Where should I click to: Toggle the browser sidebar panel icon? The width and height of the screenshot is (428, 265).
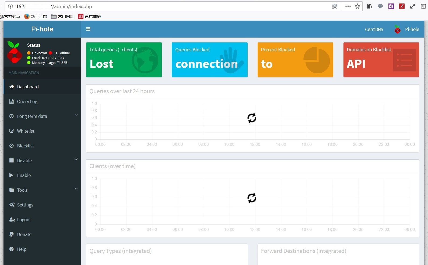(x=423, y=6)
